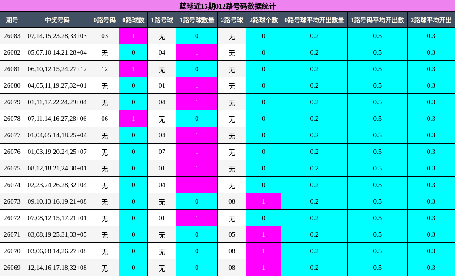
Task: Select issue number 26073
Action: [12, 201]
